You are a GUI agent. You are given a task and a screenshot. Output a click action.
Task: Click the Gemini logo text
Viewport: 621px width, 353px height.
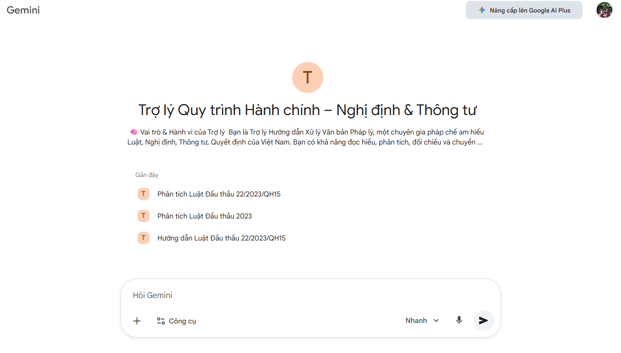tap(23, 10)
